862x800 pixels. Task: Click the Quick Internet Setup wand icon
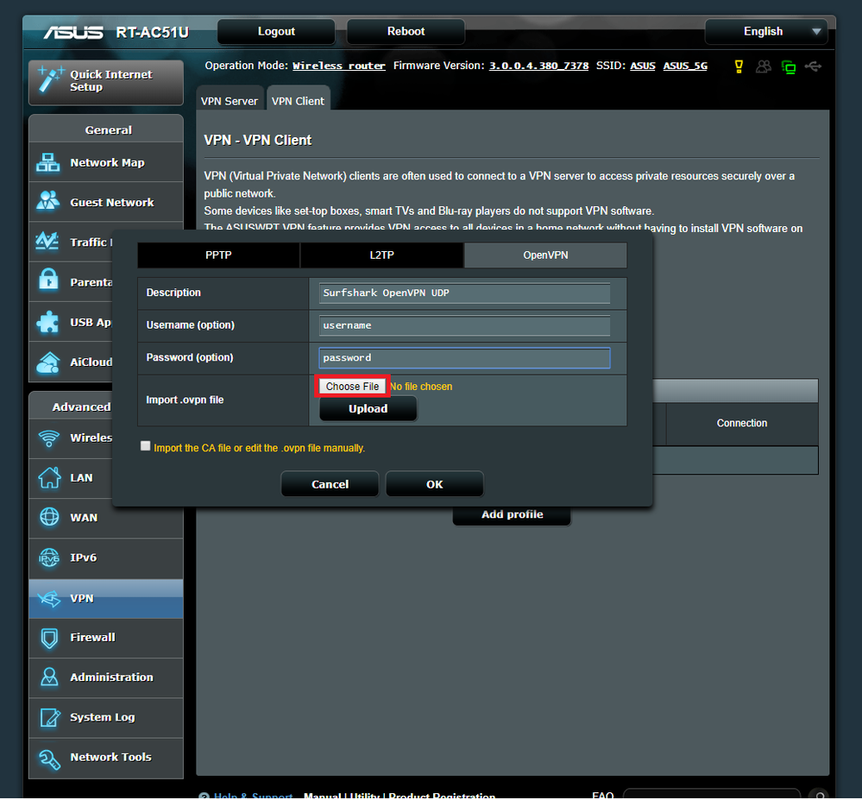pos(49,80)
